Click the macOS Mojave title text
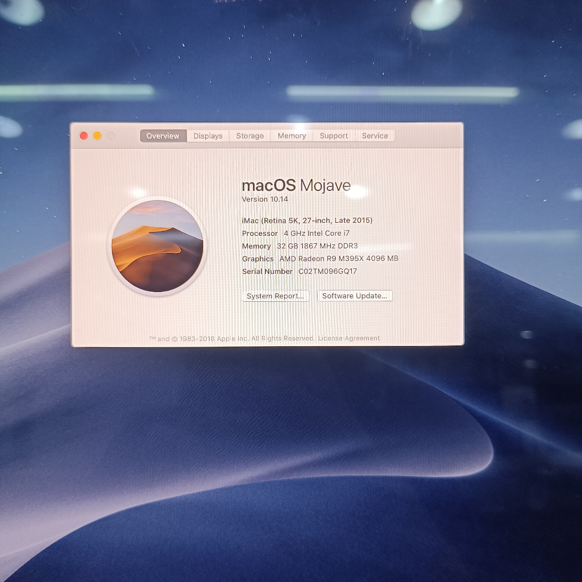 tap(296, 185)
